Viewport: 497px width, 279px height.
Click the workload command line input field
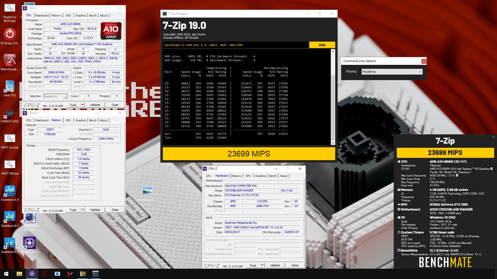coord(236,45)
